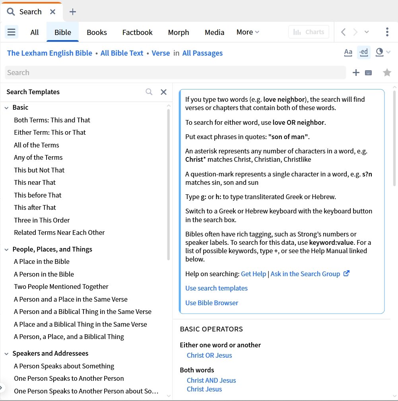The width and height of the screenshot is (398, 401).
Task: Run example Christ OR Jesus
Action: tap(209, 355)
